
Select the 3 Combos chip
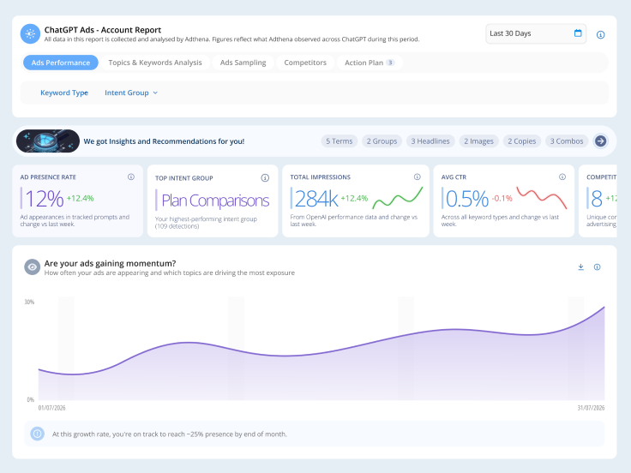(567, 141)
